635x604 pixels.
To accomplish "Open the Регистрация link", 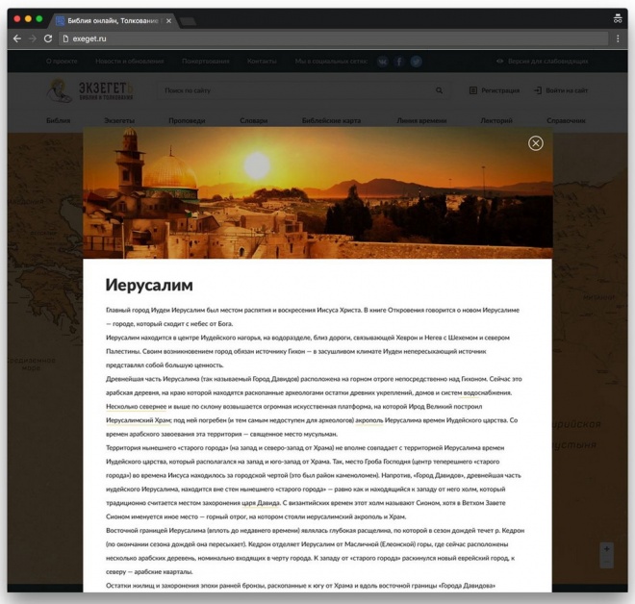I will click(495, 90).
